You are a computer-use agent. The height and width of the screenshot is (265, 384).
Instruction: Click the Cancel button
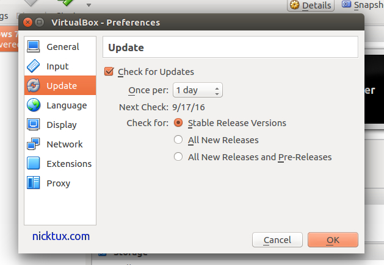coord(277,240)
